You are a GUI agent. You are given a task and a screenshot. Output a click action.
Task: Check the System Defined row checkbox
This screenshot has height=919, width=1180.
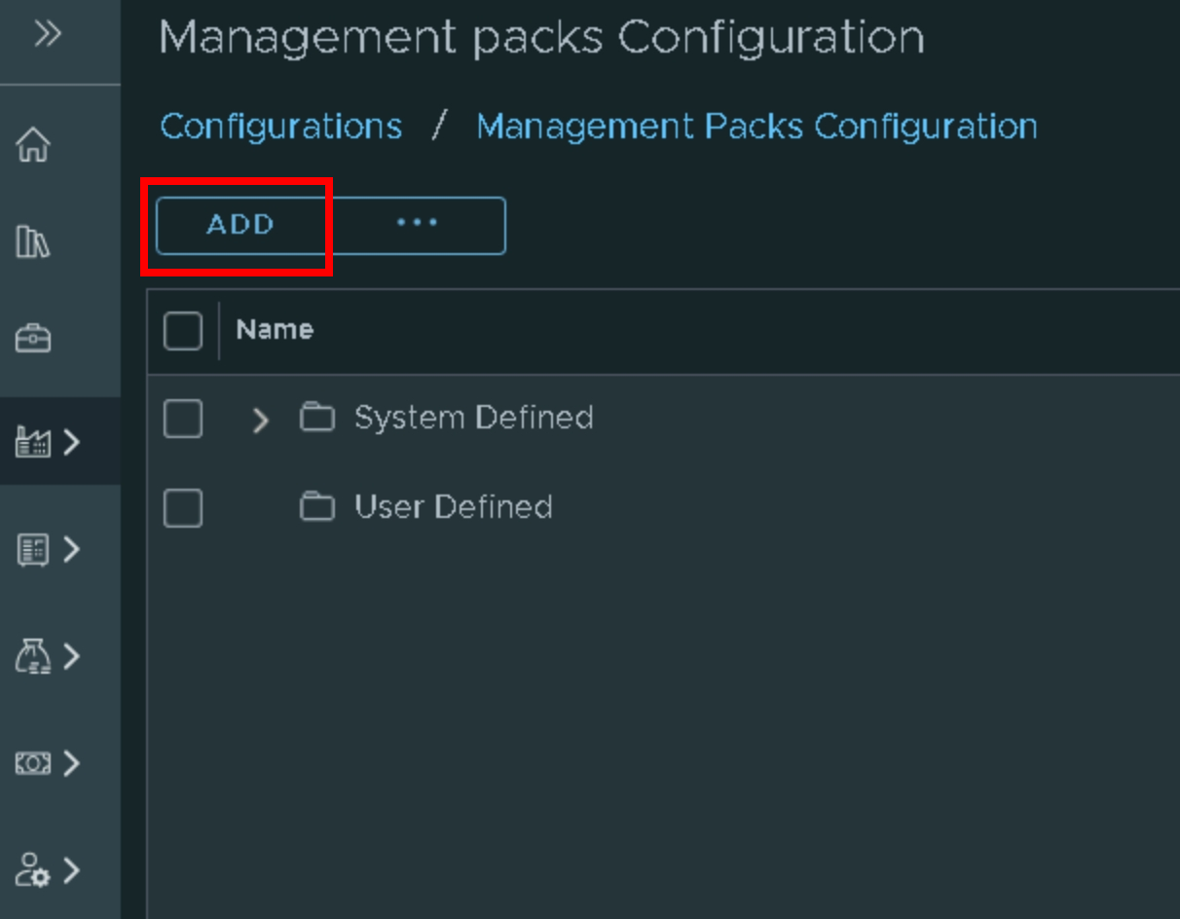pyautogui.click(x=183, y=419)
